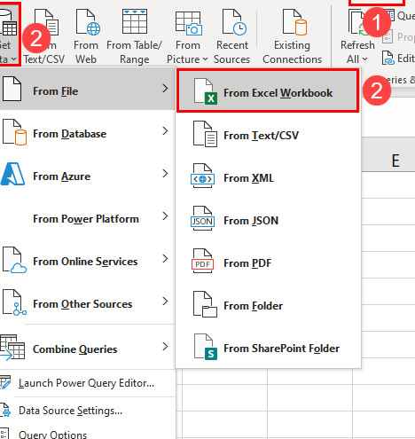Choose From Excel Workbook
415x439 pixels.
268,90
